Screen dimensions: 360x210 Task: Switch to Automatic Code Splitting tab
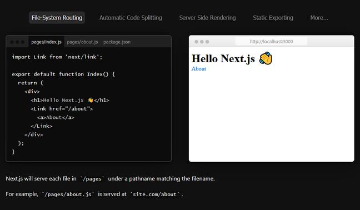click(131, 18)
